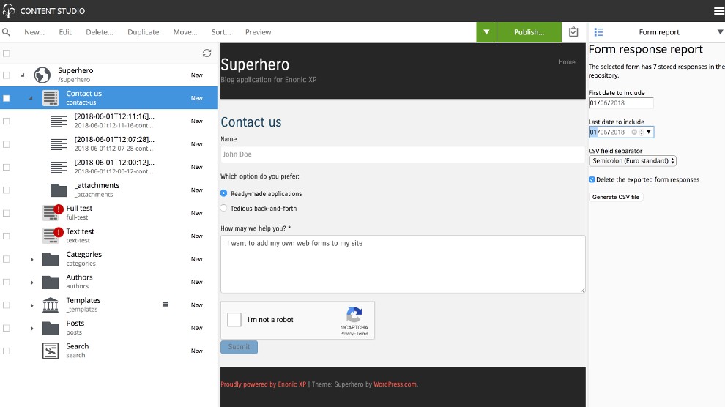Open the Form report widget dropdown
725x407 pixels.
tap(719, 32)
